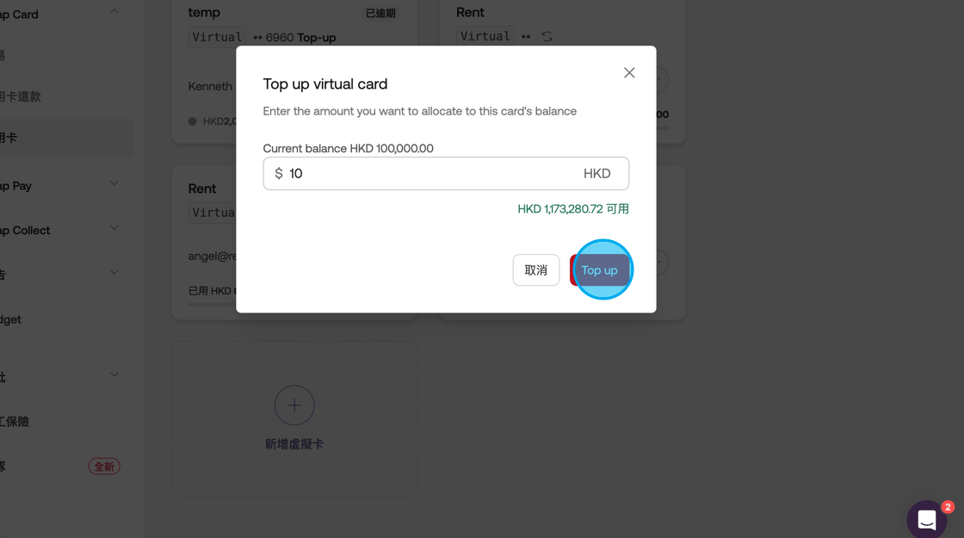The height and width of the screenshot is (538, 964).
Task: Focus the top-up amount input field
Action: (x=430, y=174)
